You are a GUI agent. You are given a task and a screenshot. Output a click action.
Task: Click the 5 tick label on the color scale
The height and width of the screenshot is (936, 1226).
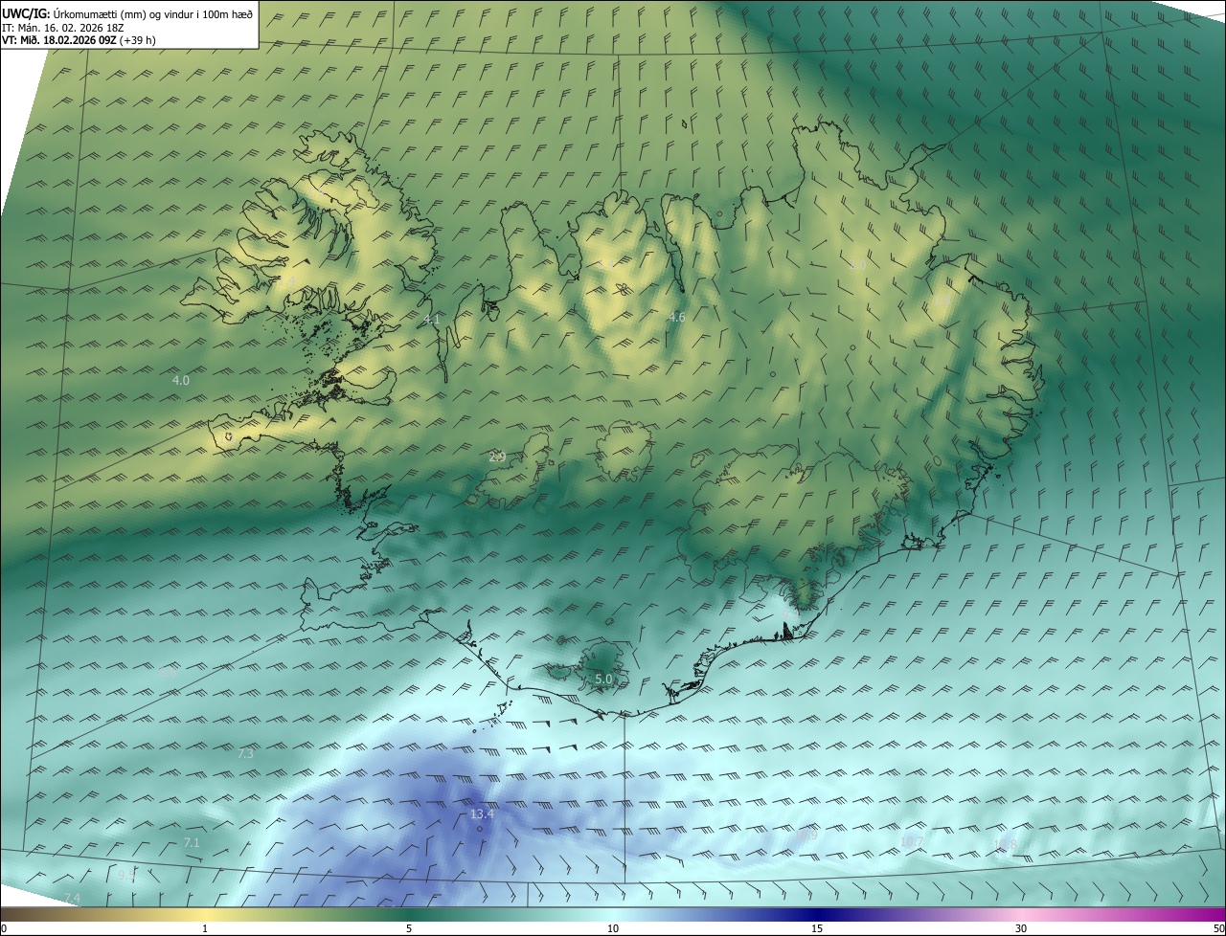409,928
